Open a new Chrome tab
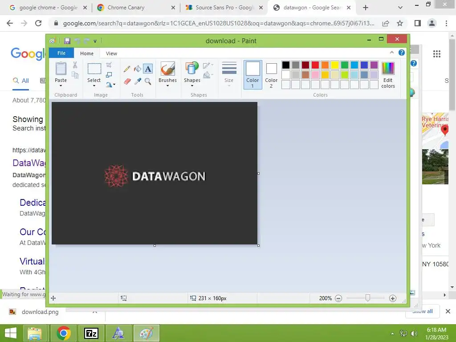The height and width of the screenshot is (342, 456). (x=366, y=8)
